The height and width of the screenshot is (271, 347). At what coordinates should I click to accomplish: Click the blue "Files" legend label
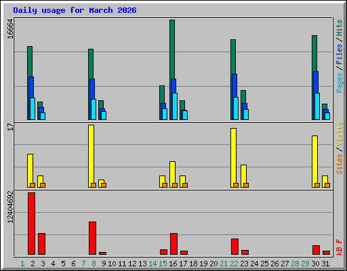(340, 54)
